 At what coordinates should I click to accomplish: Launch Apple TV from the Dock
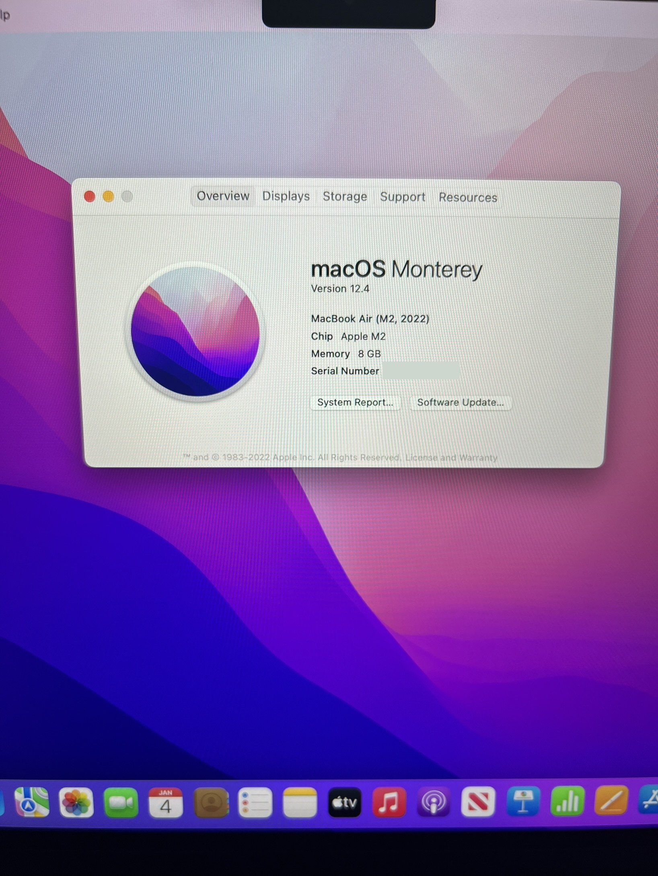[344, 802]
